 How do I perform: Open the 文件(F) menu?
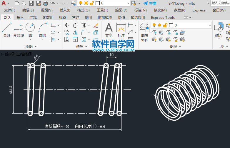click(10, 10)
